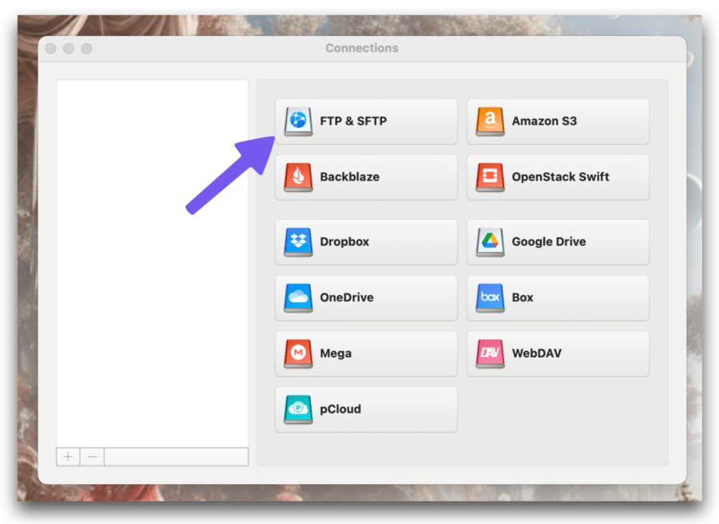The image size is (719, 524).
Task: Create a new FTP & SFTP connection
Action: [x=366, y=121]
